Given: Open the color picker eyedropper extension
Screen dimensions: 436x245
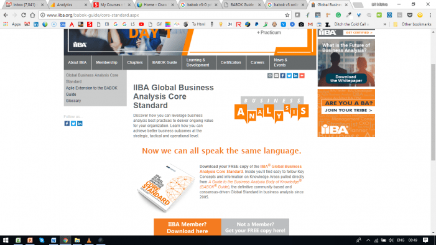Looking at the screenshot, I should tap(348, 15).
